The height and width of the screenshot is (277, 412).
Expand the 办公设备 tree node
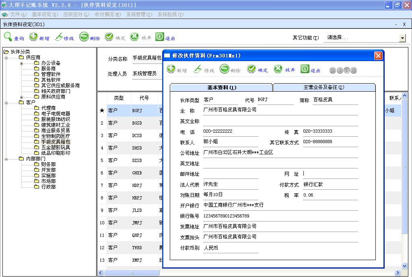[22, 63]
